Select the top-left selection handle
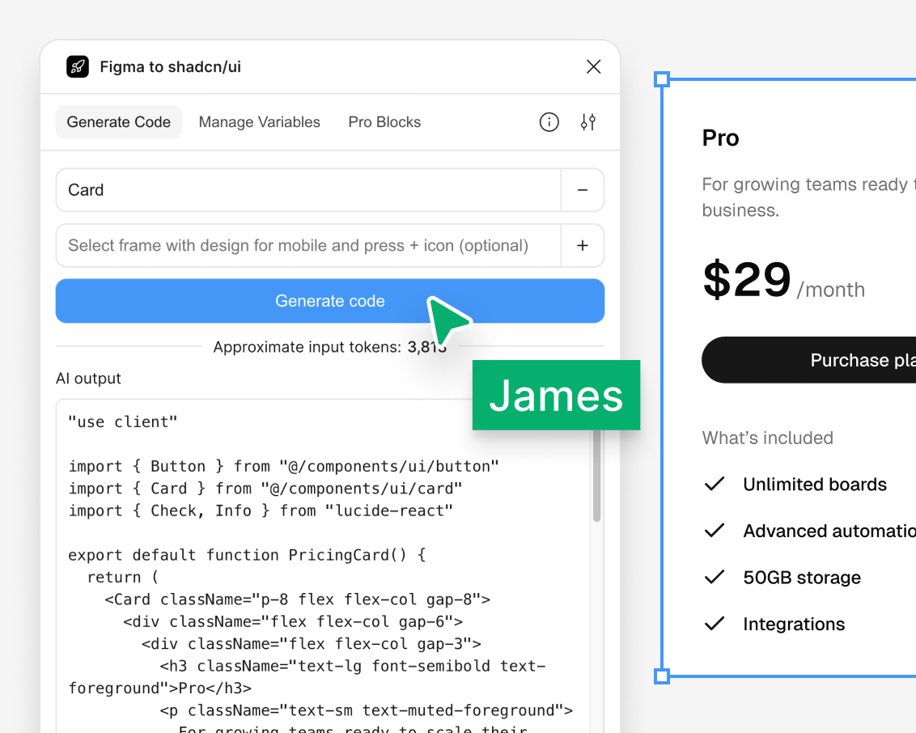The height and width of the screenshot is (733, 916). point(662,79)
